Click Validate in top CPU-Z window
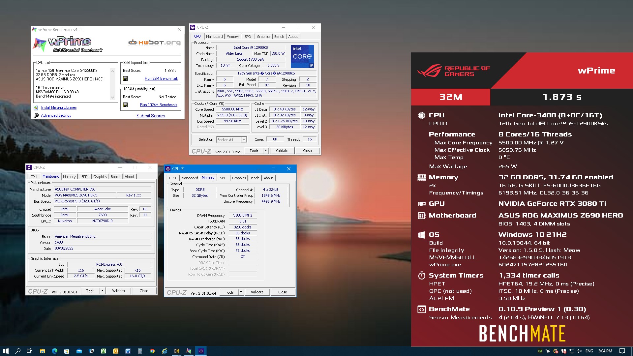The image size is (633, 356). point(282,151)
